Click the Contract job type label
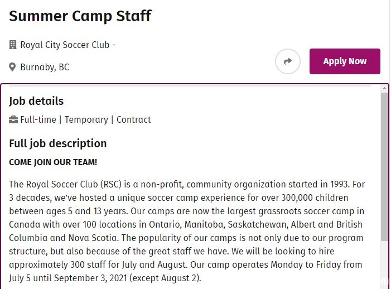Viewport: 391px width, 289px height. pyautogui.click(x=134, y=120)
